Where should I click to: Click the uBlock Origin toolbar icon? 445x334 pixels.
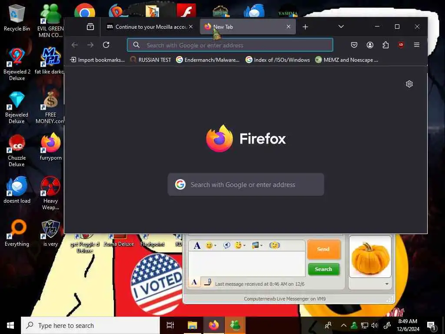click(401, 45)
